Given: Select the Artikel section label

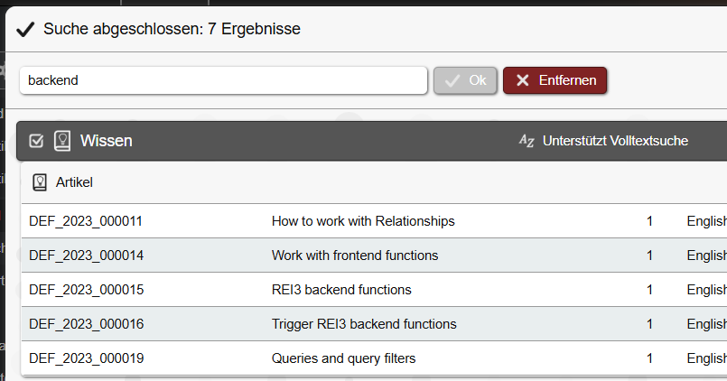Looking at the screenshot, I should (x=74, y=182).
